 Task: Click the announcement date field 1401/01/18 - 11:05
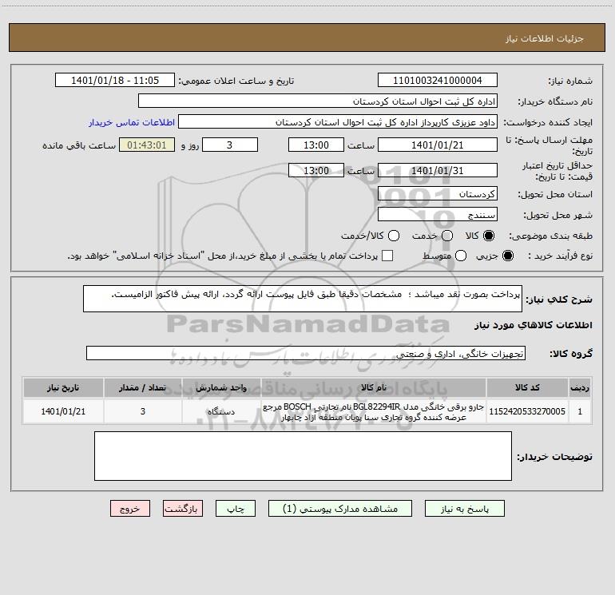pos(115,80)
